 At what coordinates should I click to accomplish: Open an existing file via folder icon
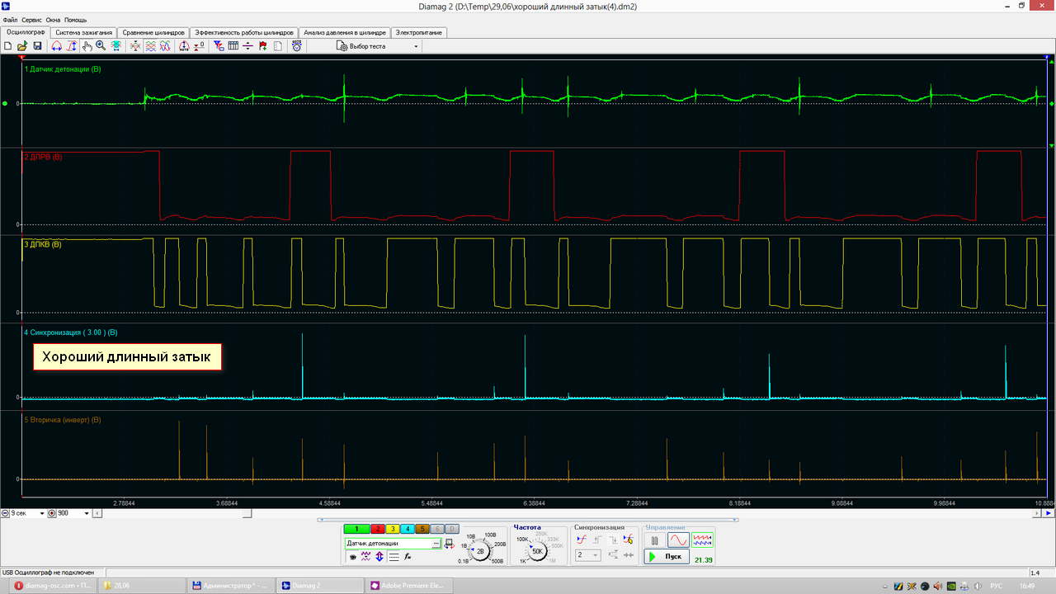coord(22,46)
